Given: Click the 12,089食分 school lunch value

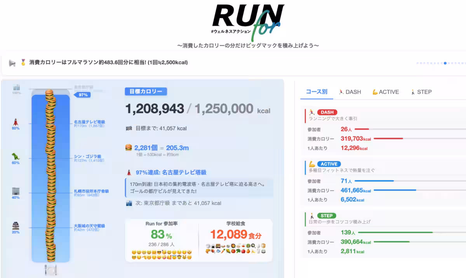Looking at the screenshot, I should click(236, 235).
